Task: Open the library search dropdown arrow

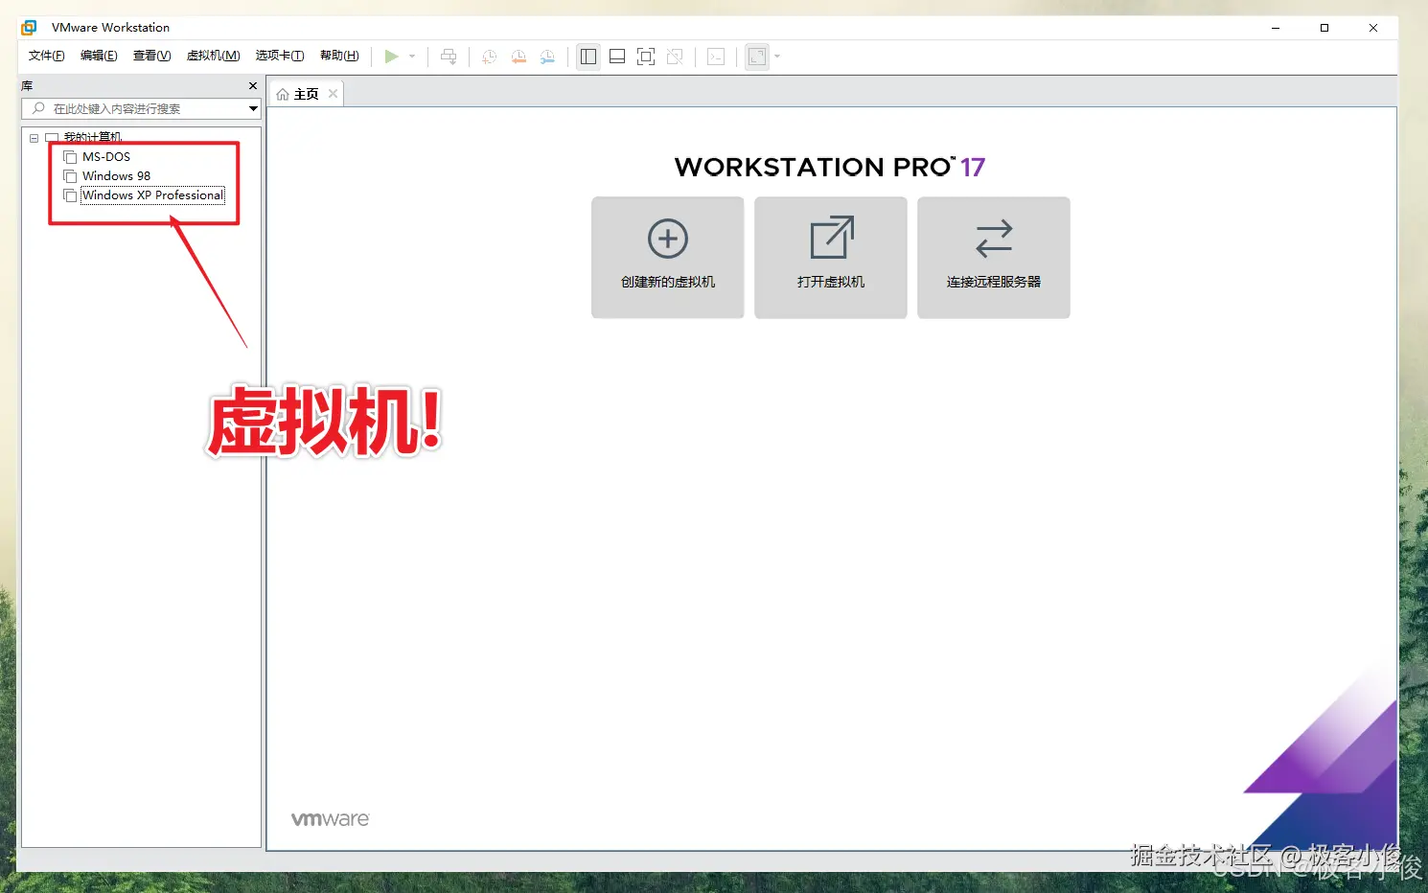Action: click(253, 108)
